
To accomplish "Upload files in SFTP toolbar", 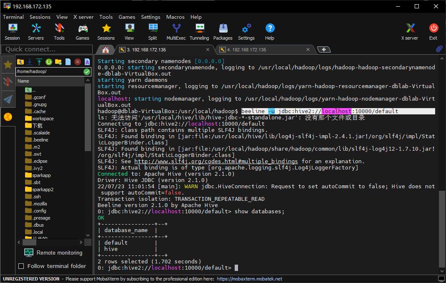I will 39,62.
